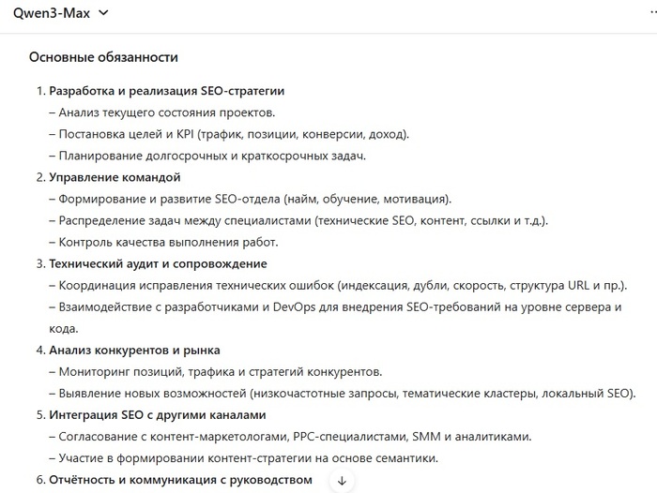The height and width of the screenshot is (493, 657).
Task: Expand the Qwen3-Max model dropdown chevron
Action: pos(103,13)
